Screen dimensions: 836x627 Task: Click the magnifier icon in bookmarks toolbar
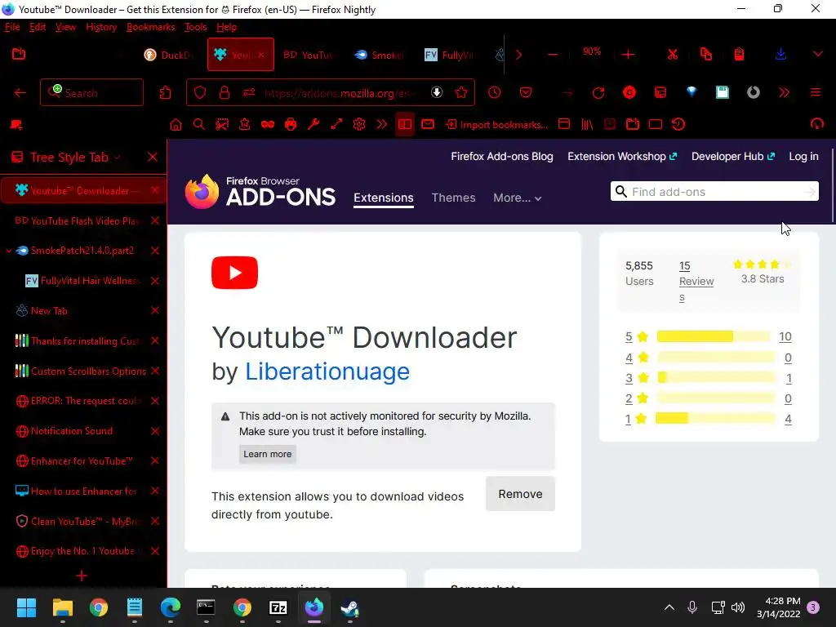[x=199, y=125]
